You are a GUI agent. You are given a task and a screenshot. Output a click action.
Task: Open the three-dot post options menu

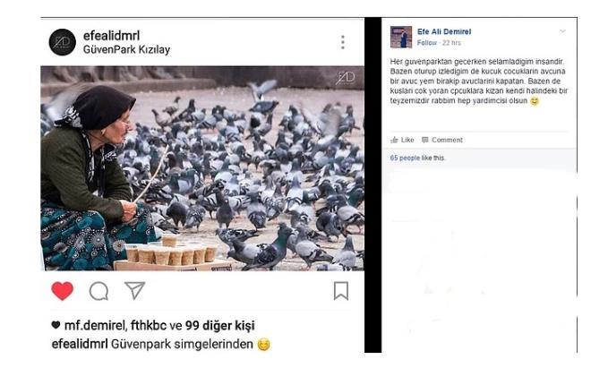pos(343,42)
